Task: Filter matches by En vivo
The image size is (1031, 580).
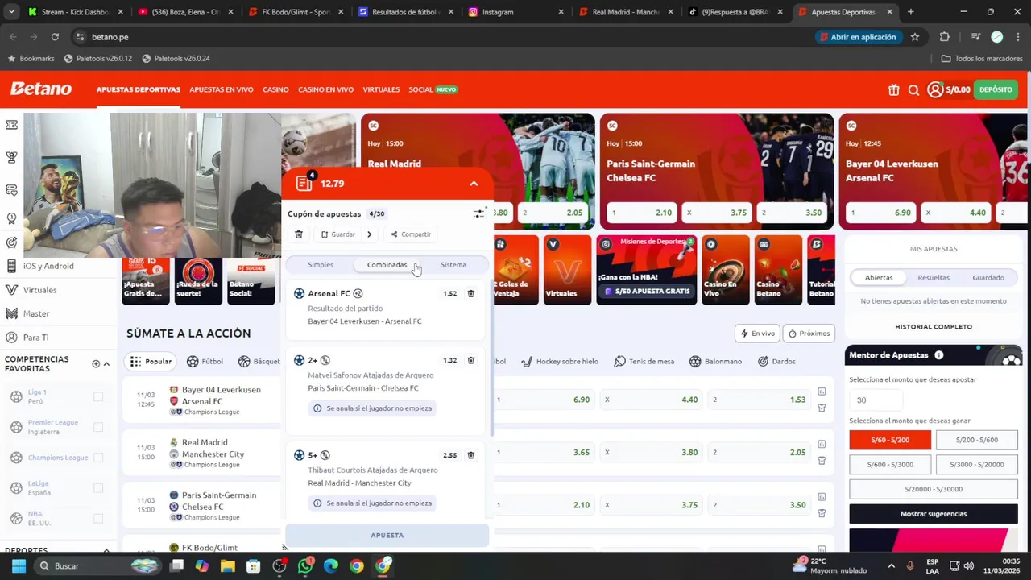Action: click(757, 333)
